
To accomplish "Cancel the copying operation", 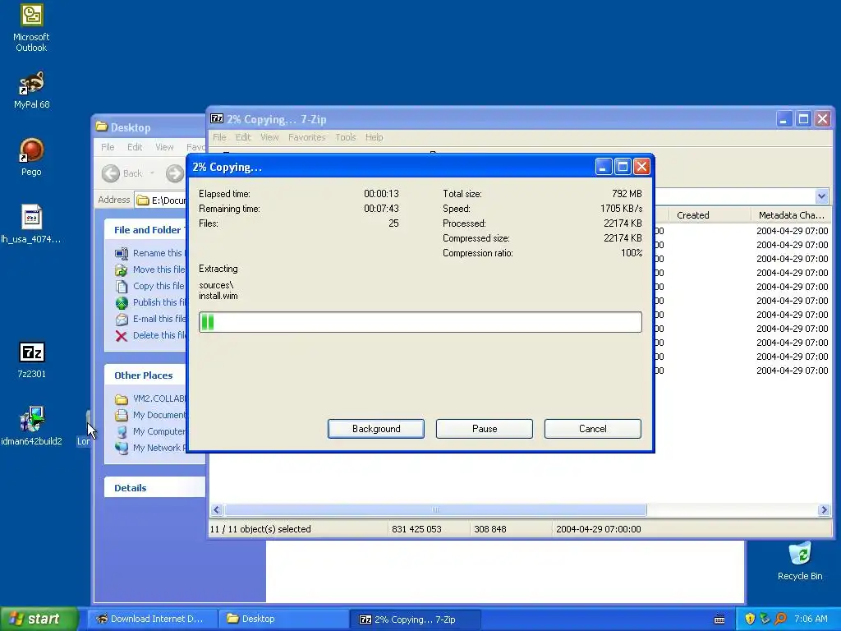I will (593, 429).
